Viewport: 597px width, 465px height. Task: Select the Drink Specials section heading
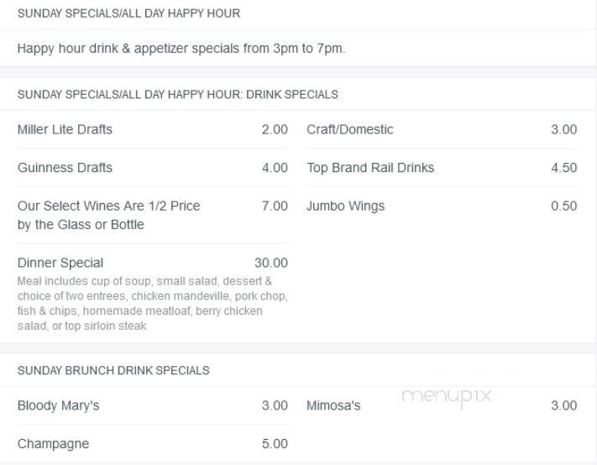tap(178, 94)
